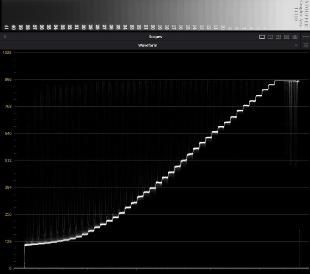The width and height of the screenshot is (310, 274).
Task: Click the 896 graticule level label
Action: pos(8,79)
